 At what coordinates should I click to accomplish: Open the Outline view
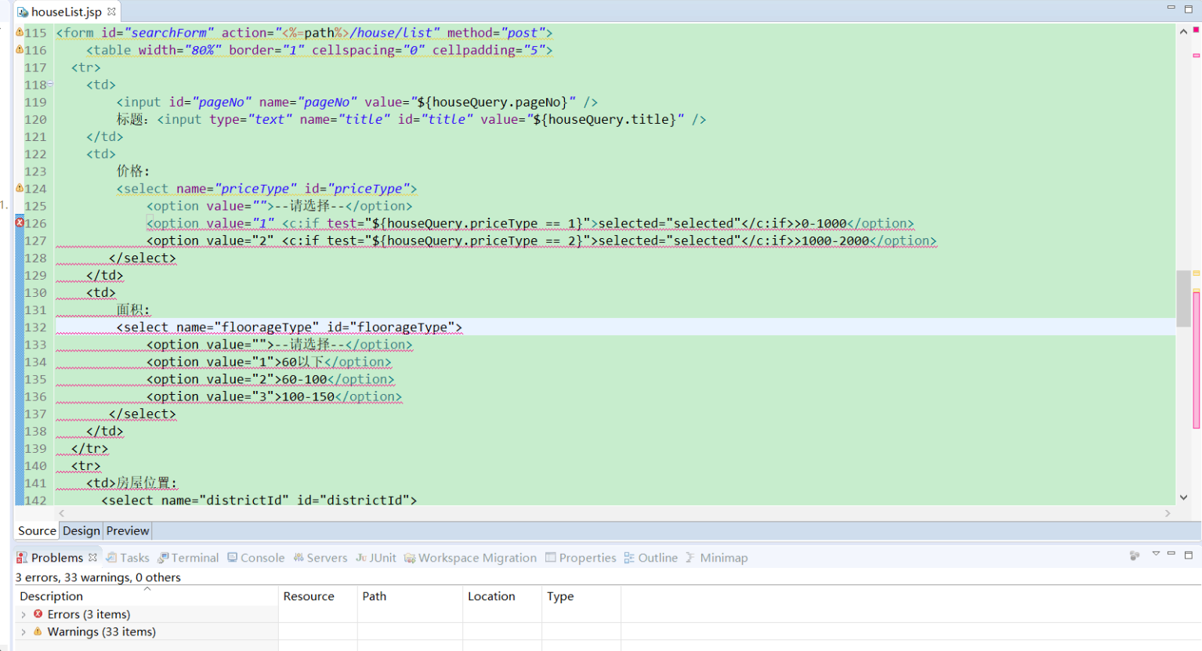tap(651, 558)
